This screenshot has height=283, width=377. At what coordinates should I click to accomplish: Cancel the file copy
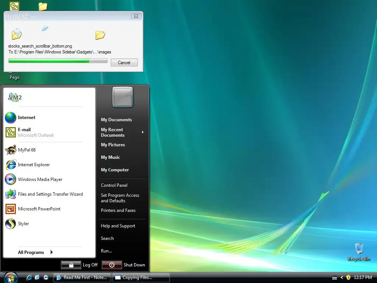pos(124,63)
